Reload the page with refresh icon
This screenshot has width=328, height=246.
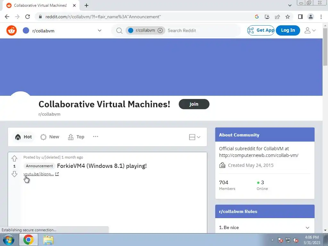pyautogui.click(x=28, y=17)
